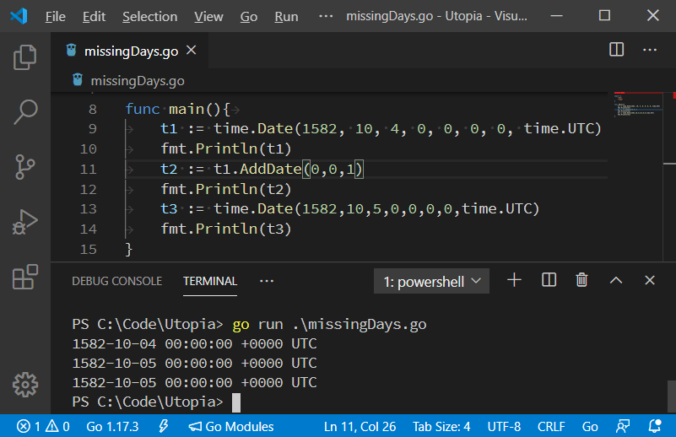
Task: Change language mode via Go in status bar
Action: 590,427
